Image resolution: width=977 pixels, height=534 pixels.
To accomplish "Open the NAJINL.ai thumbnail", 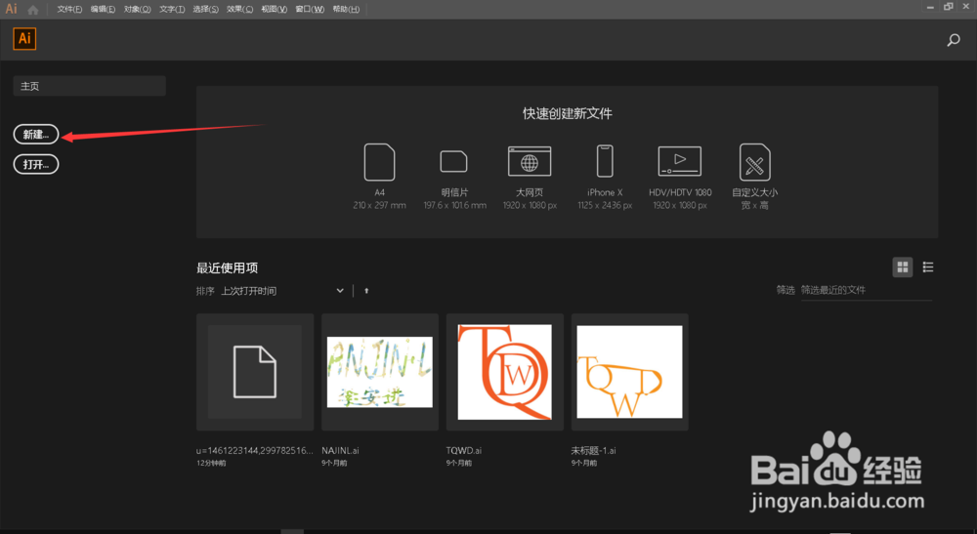I will coord(380,372).
